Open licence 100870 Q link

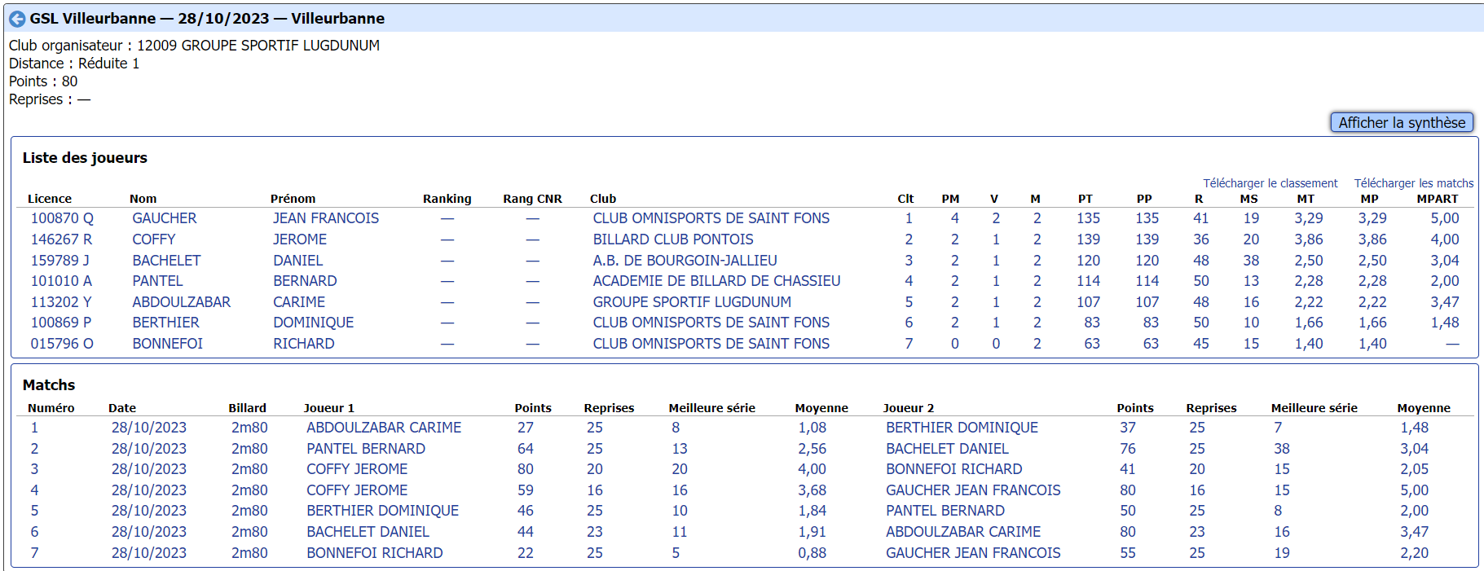click(x=62, y=218)
